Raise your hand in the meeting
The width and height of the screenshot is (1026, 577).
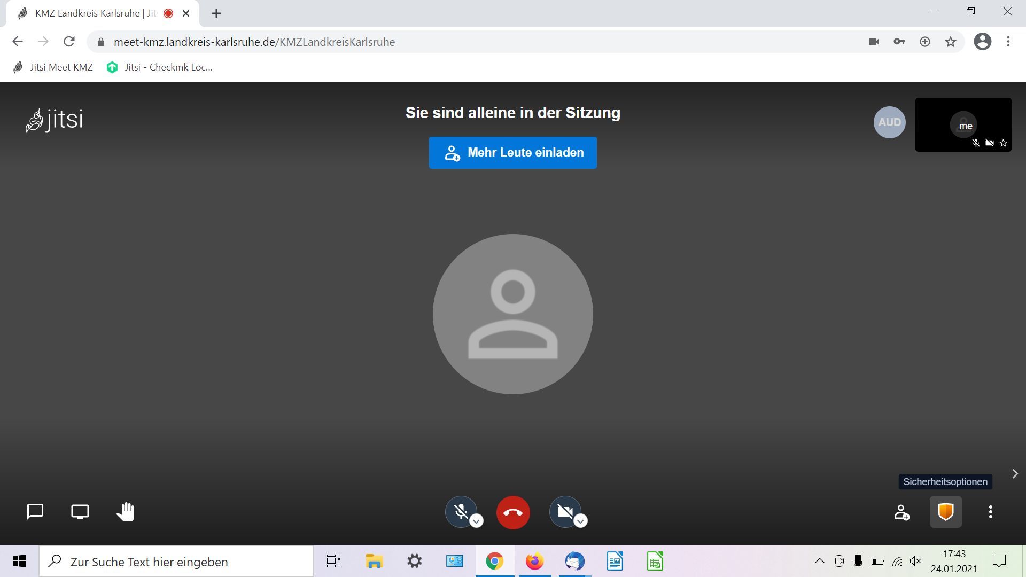[126, 512]
